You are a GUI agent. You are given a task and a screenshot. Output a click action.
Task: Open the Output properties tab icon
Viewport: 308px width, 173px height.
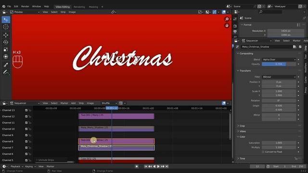235,32
